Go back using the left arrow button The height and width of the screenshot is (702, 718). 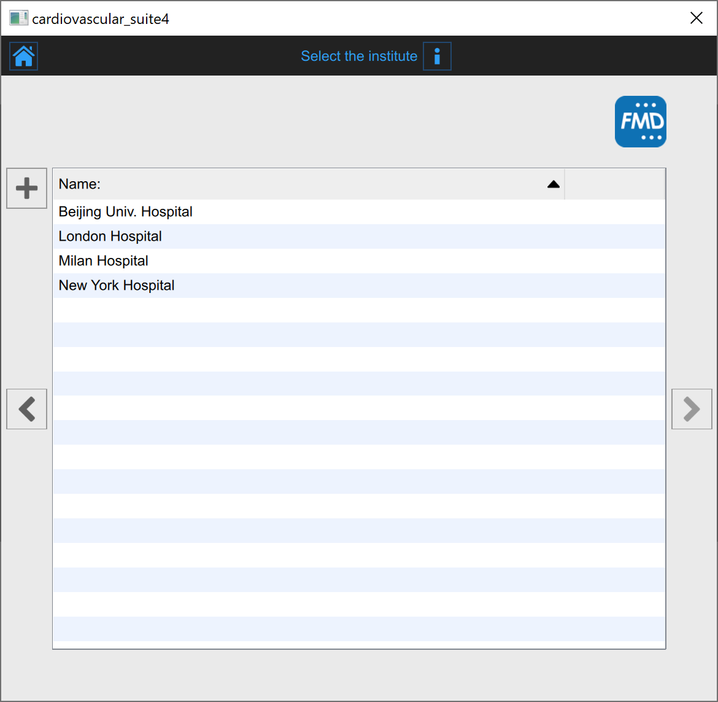point(27,409)
